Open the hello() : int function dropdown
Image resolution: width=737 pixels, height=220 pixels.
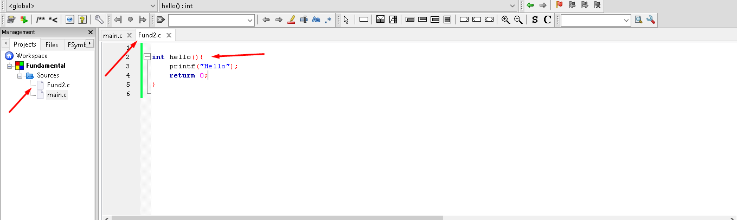pyautogui.click(x=338, y=5)
